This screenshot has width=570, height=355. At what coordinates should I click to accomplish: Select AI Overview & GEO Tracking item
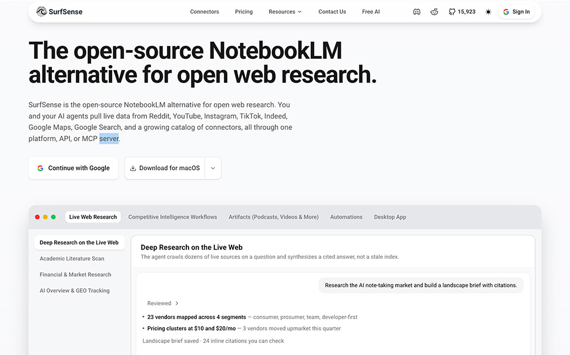[75, 290]
